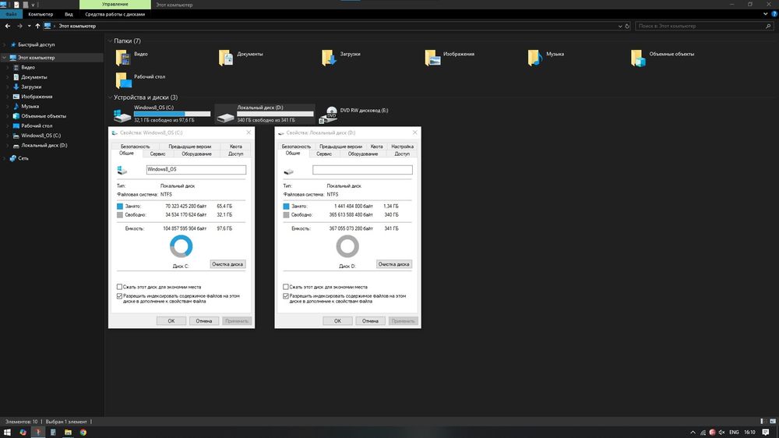
Task: Switch to details view in status bar
Action: [x=763, y=422]
